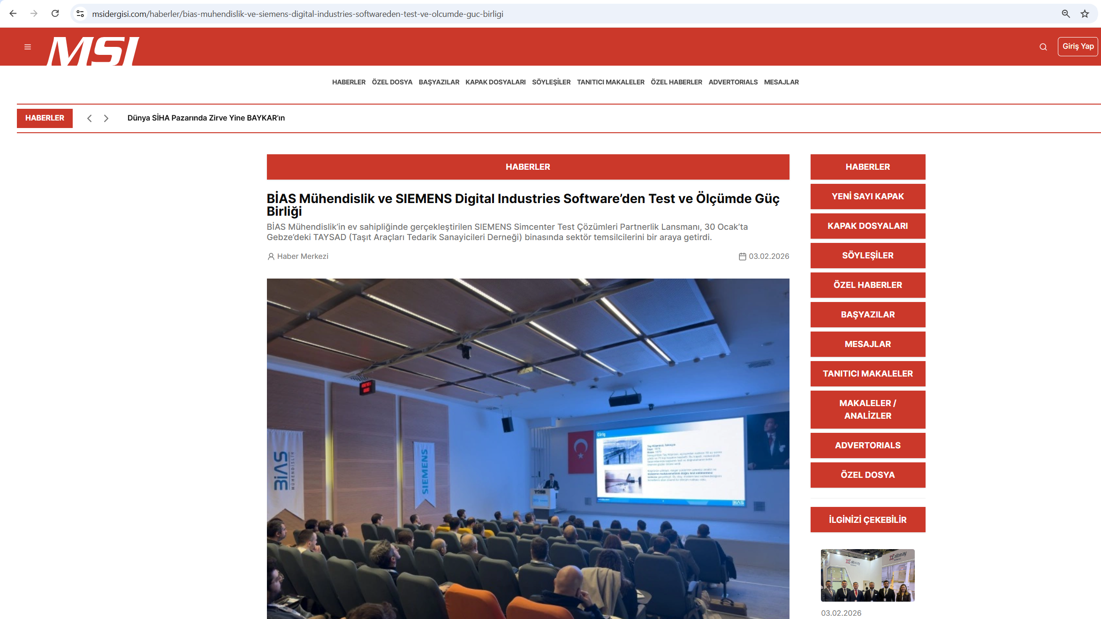Click the Giriş Yap button
This screenshot has height=619, width=1101.
[x=1078, y=46]
